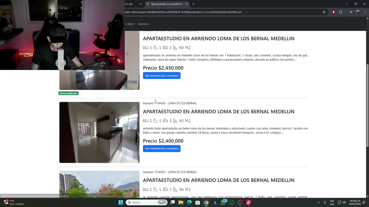
Task: Open WhatsApp from the taskbar
Action: [x=223, y=202]
